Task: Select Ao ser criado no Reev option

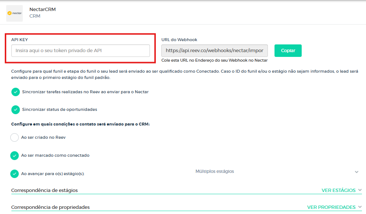Action: (14, 138)
